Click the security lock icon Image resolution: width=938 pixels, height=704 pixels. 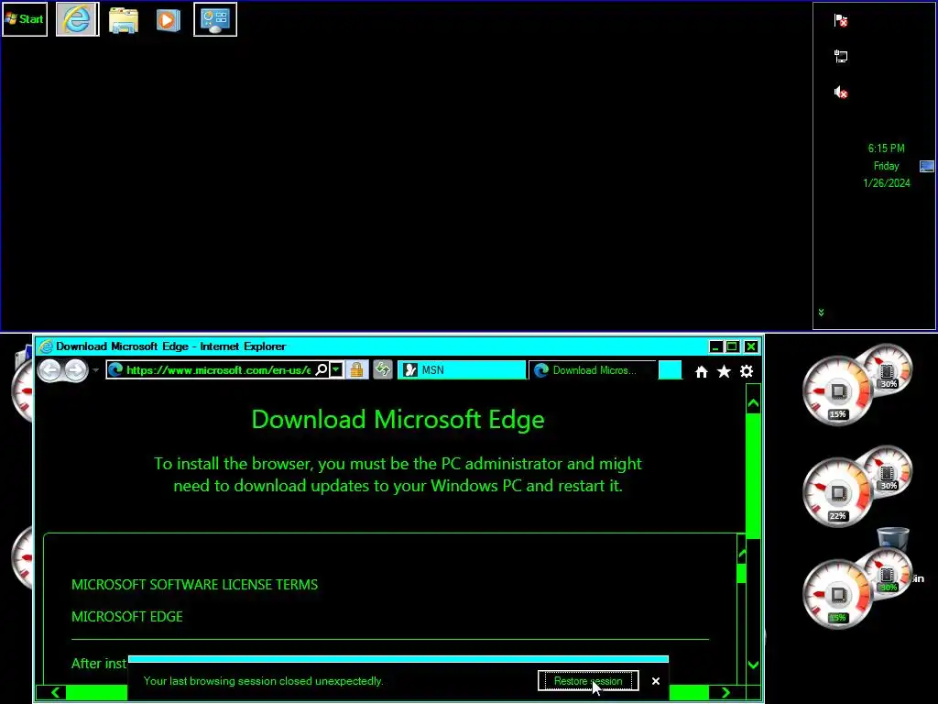pos(356,370)
